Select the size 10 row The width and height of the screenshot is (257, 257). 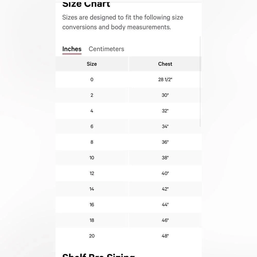point(129,158)
